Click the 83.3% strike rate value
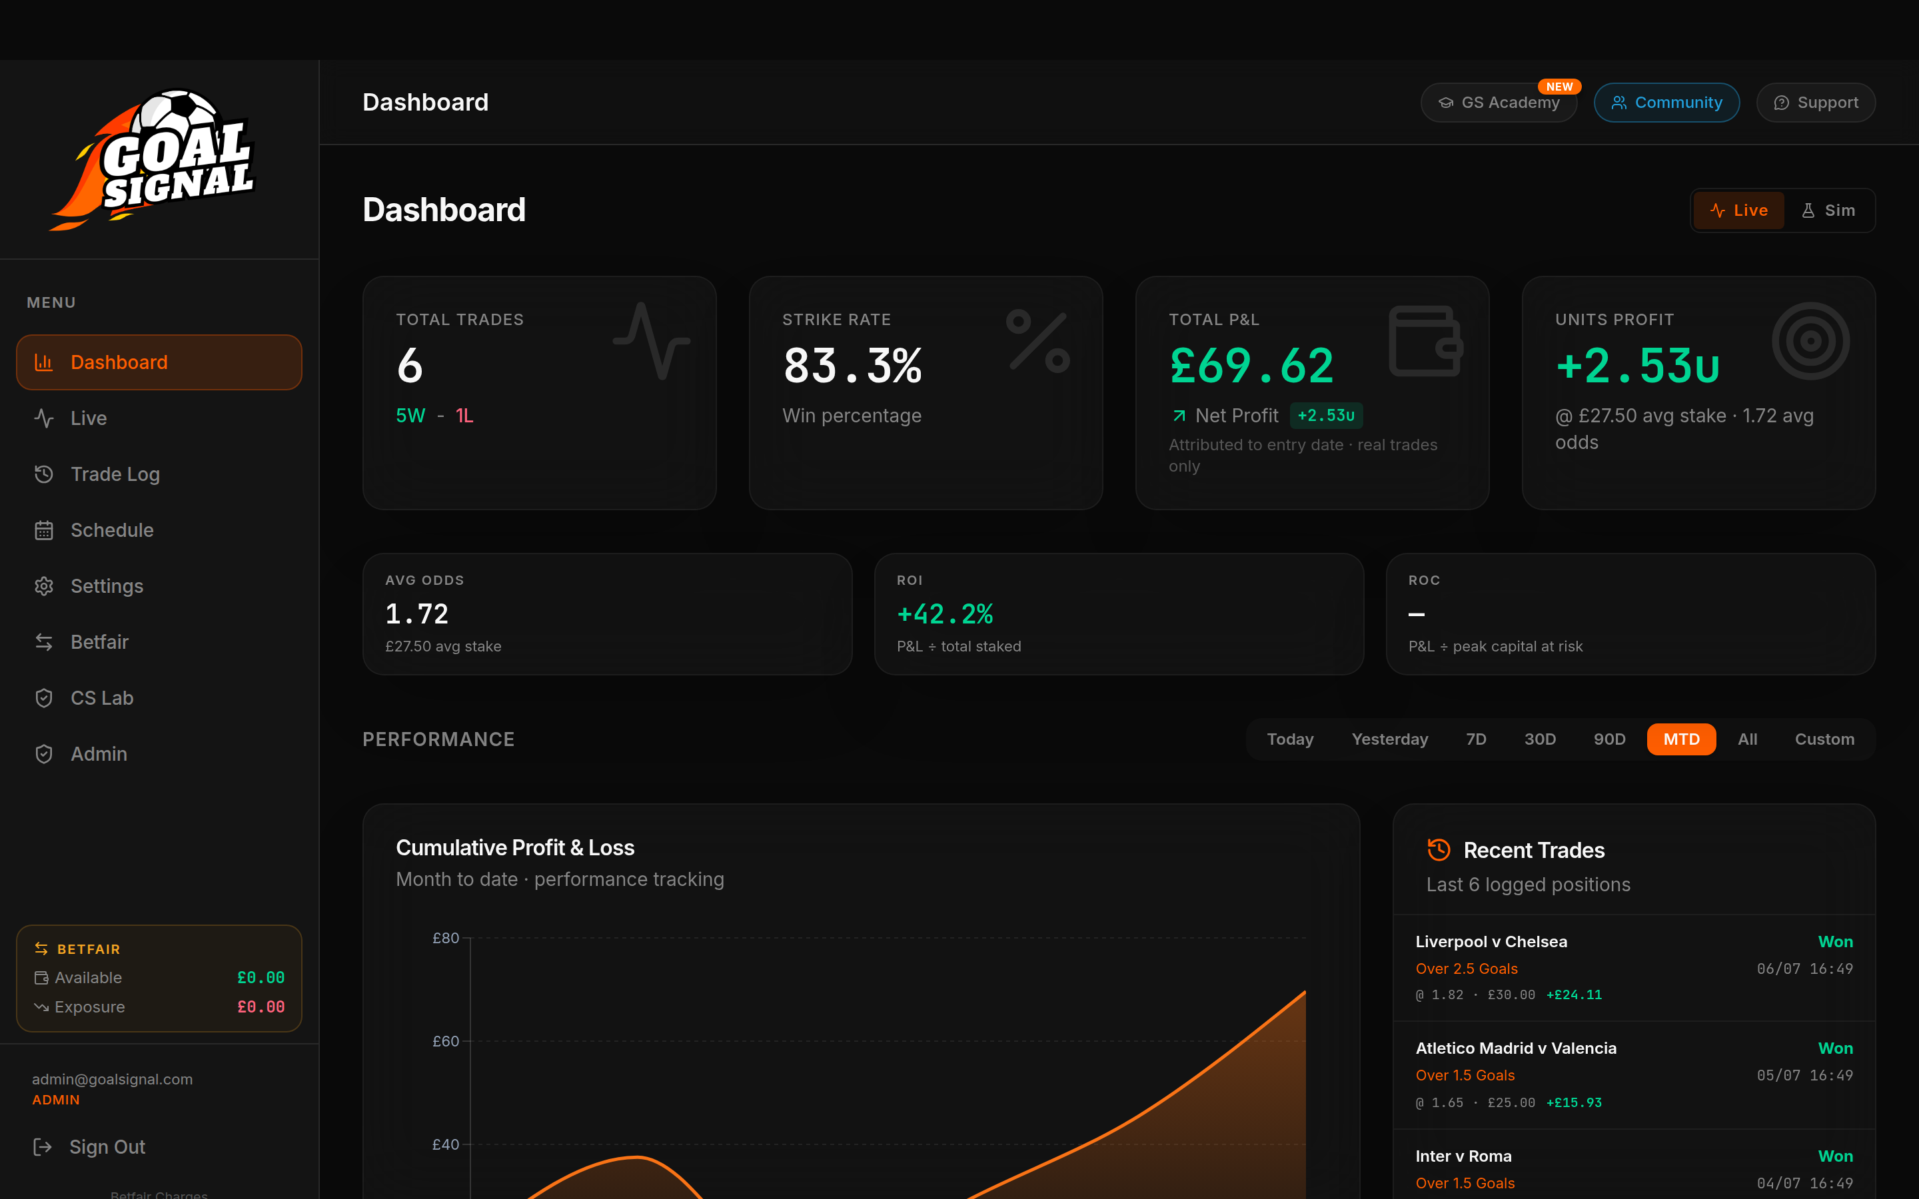This screenshot has height=1199, width=1919. 852,366
